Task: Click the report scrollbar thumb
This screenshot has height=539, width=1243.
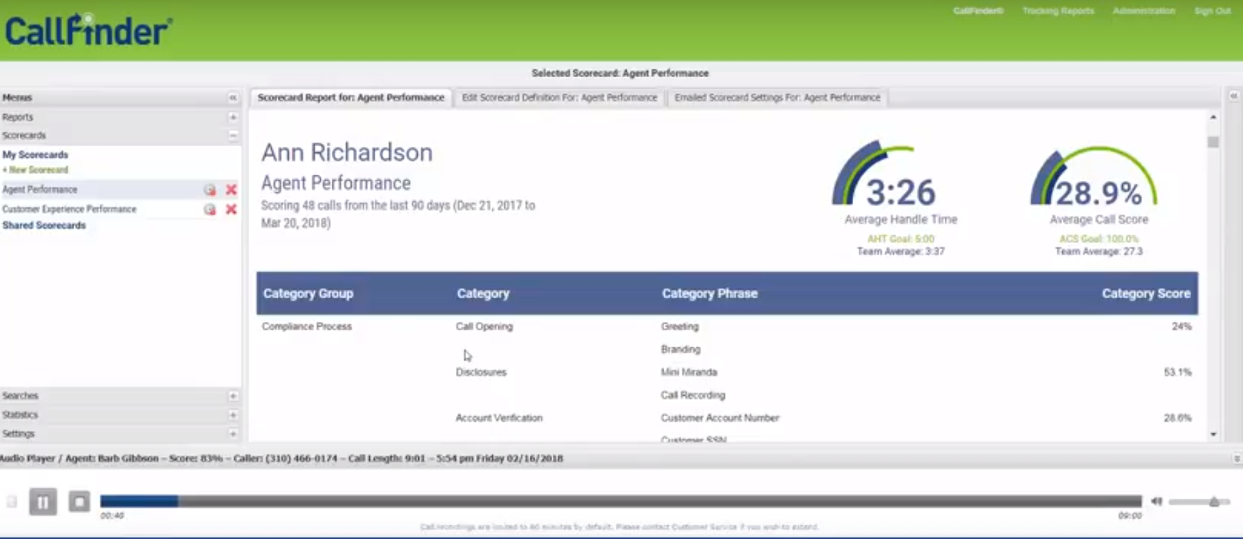Action: point(1213,142)
